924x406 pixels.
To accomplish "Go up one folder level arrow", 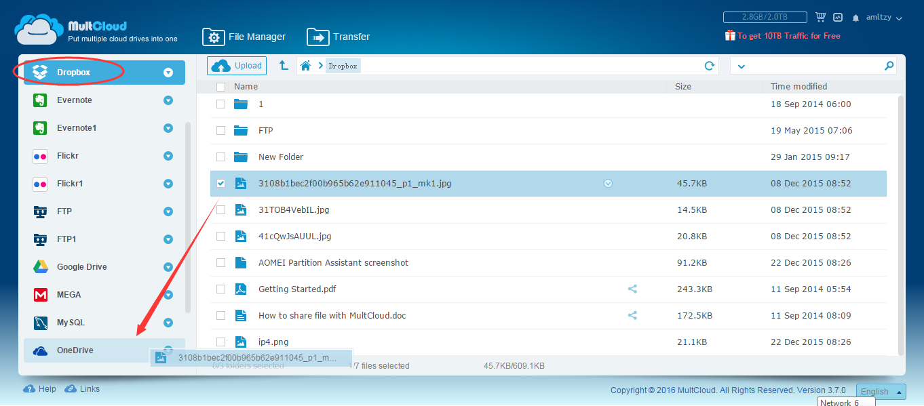I will click(284, 66).
